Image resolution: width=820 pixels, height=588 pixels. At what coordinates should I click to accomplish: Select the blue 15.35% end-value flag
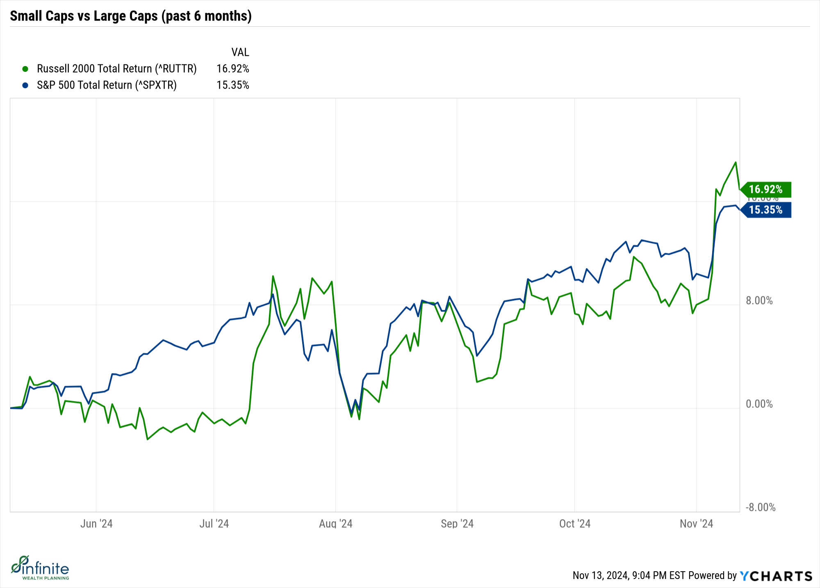click(765, 210)
